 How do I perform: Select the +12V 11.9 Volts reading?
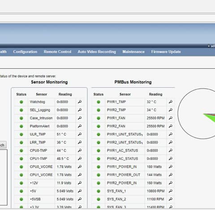pos(64,183)
